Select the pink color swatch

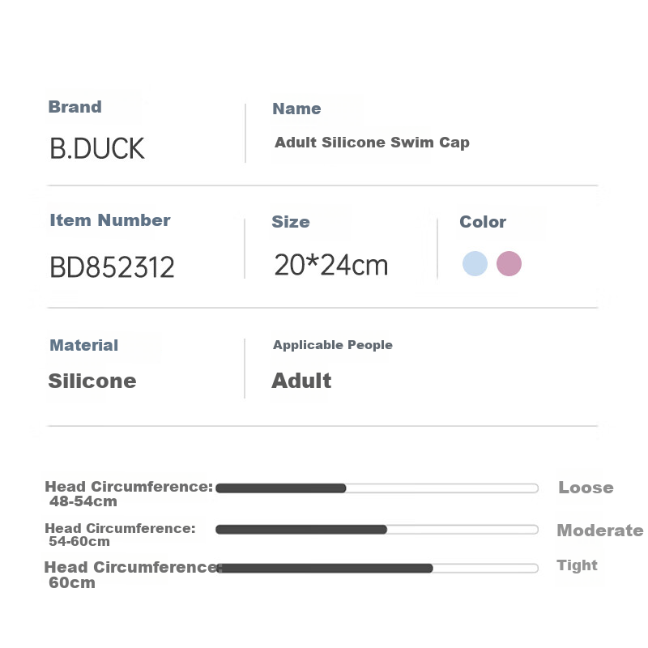click(x=509, y=263)
